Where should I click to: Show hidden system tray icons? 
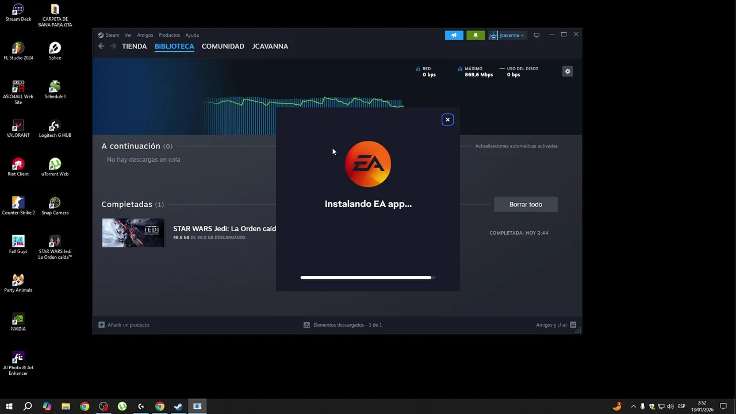coord(634,407)
